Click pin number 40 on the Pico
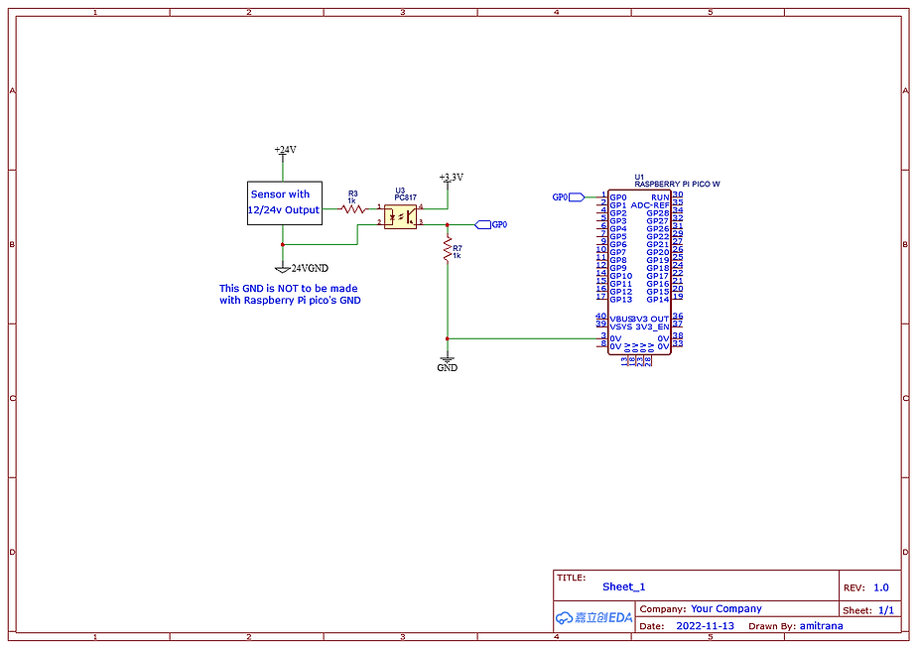 600,316
